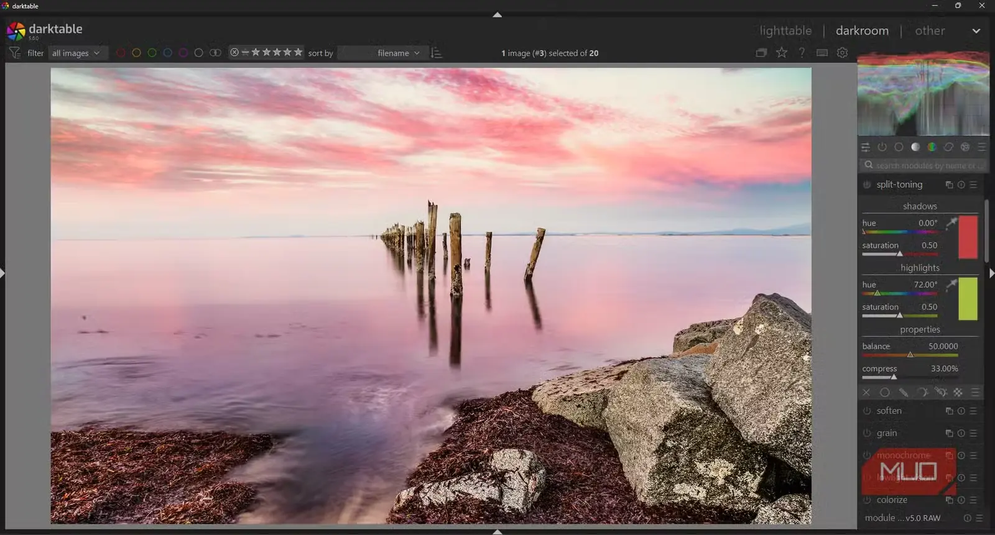Open the quick access panel icon
Screen dimensions: 995x535
pos(866,147)
